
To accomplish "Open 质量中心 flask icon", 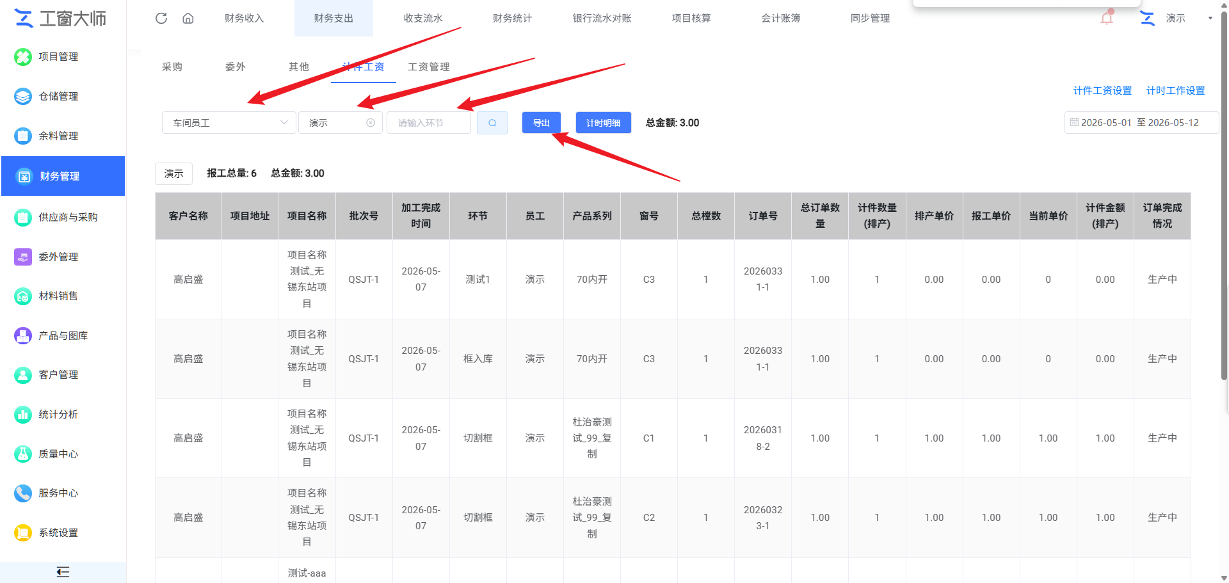I will click(23, 454).
